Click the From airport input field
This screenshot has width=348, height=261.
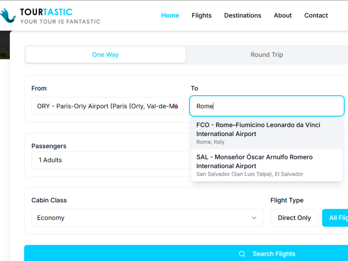coord(108,106)
